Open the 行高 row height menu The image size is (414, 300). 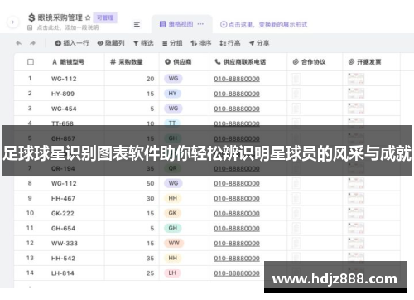pos(230,43)
